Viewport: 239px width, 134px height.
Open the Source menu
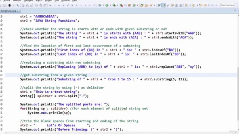click(x=7, y=1)
